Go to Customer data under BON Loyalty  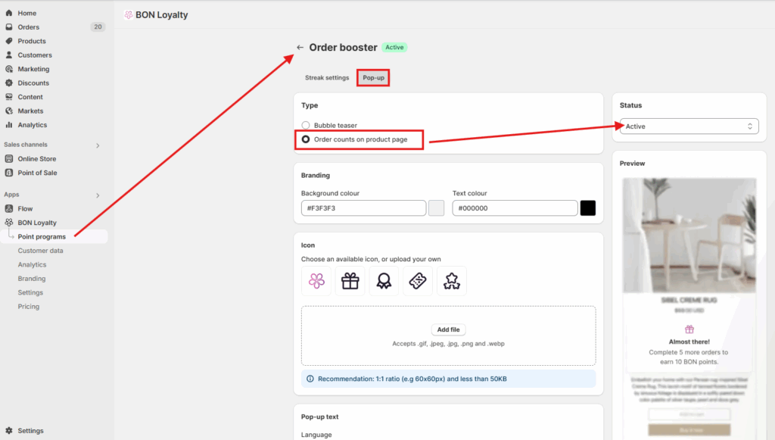(x=40, y=251)
